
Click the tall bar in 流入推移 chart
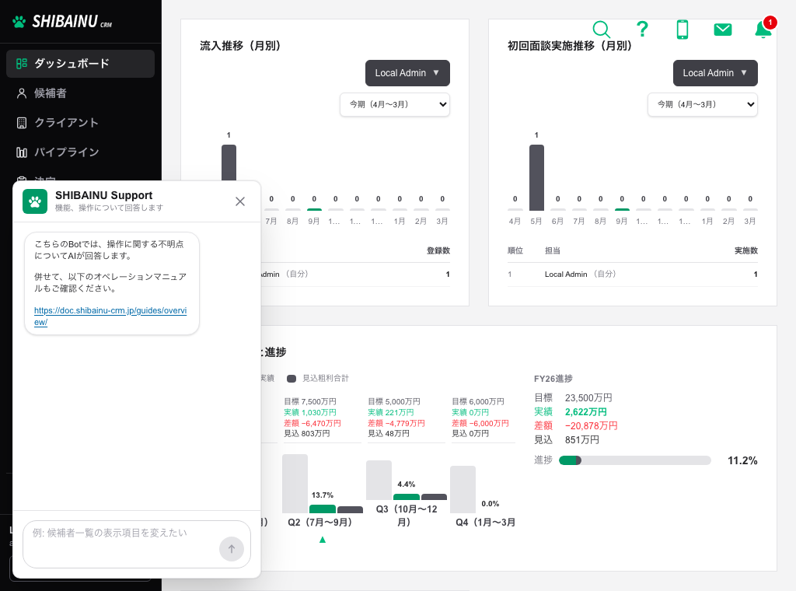click(x=229, y=163)
